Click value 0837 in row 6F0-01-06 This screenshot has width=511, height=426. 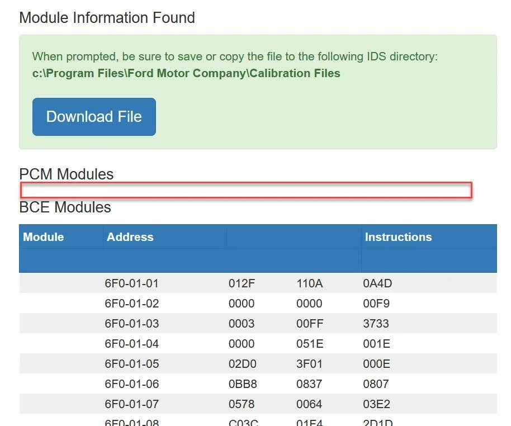(x=309, y=384)
